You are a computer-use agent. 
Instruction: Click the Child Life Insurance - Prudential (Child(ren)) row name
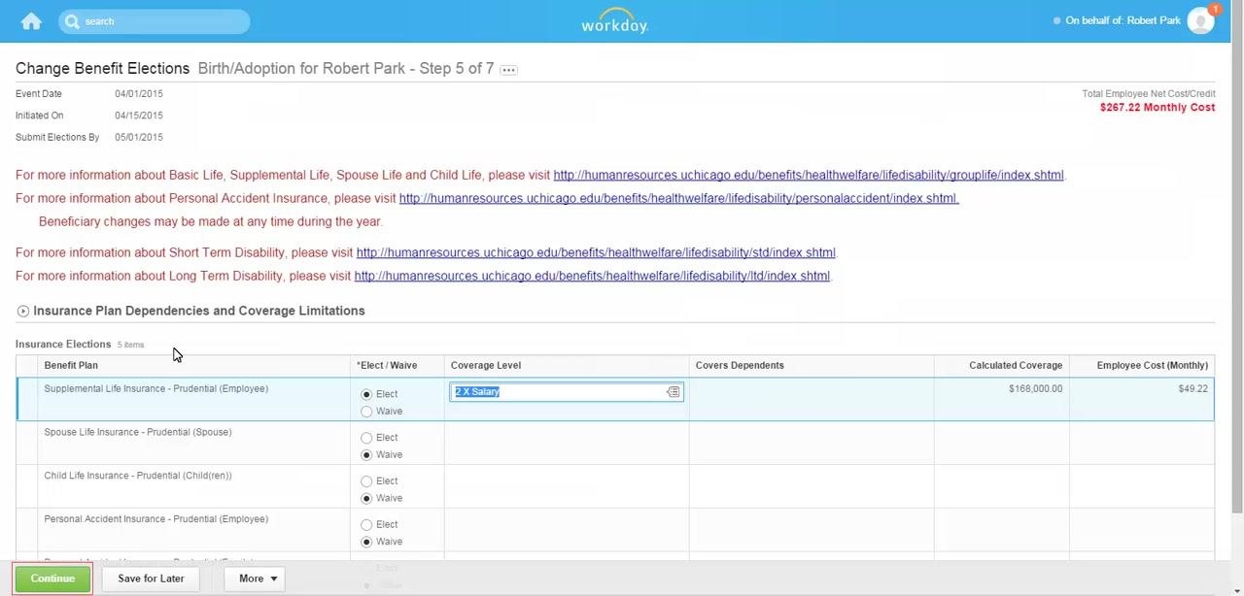pyautogui.click(x=138, y=477)
